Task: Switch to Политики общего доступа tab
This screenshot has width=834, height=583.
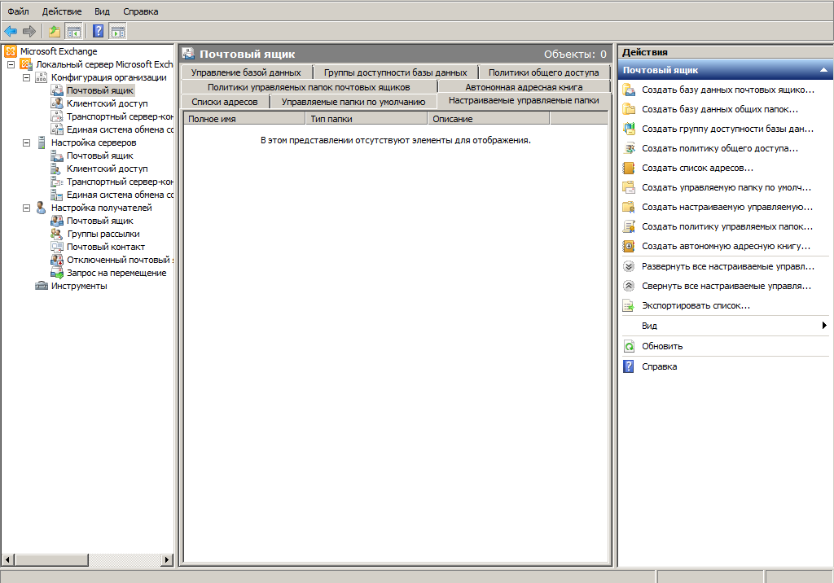Action: coord(543,73)
